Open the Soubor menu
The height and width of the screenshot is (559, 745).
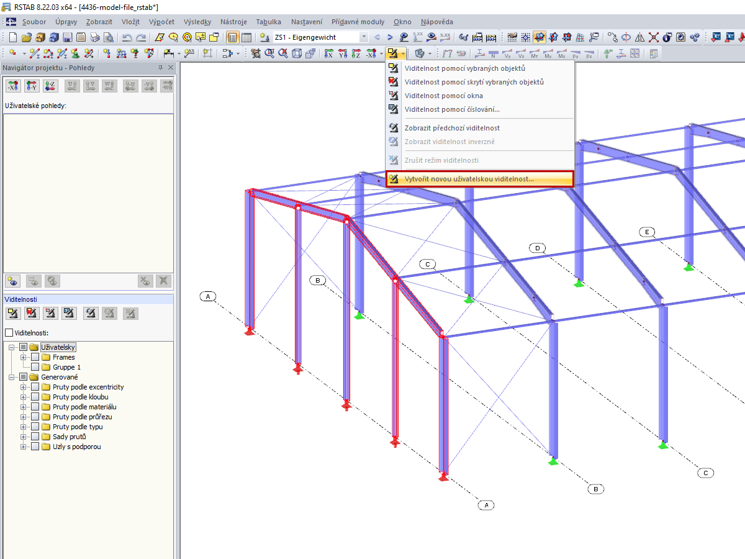click(34, 22)
